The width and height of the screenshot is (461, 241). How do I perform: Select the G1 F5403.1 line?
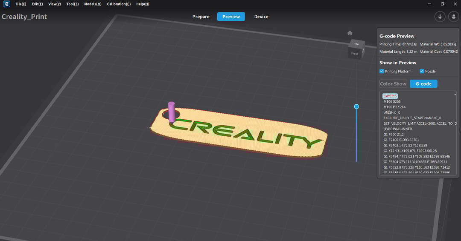pos(405,146)
